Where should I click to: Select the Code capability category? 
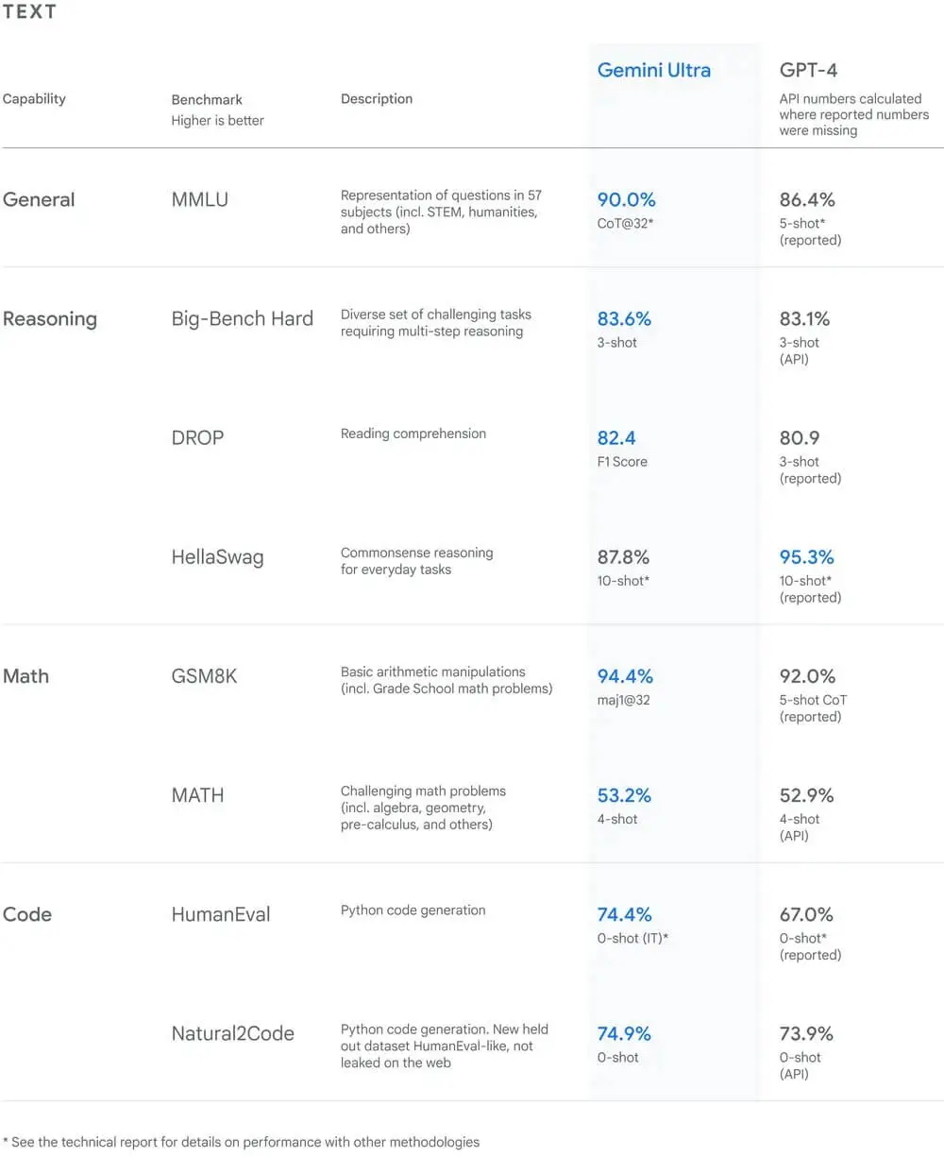pyautogui.click(x=27, y=914)
